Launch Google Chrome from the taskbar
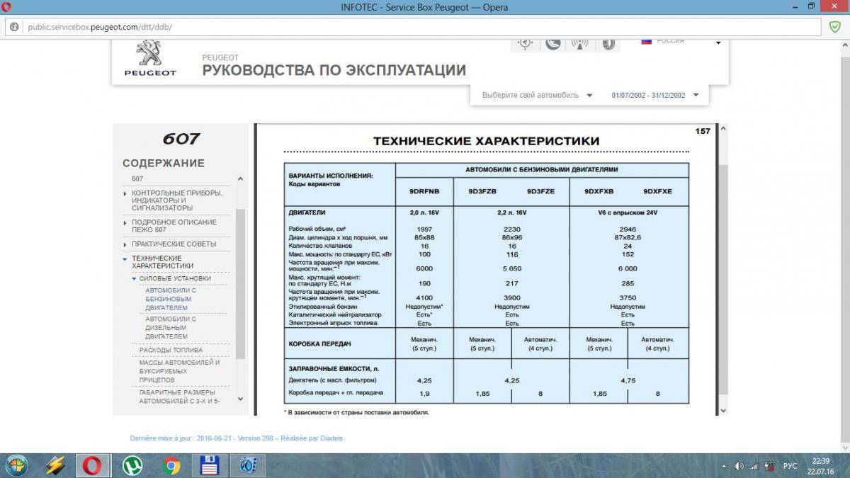This screenshot has width=850, height=478. 171,465
